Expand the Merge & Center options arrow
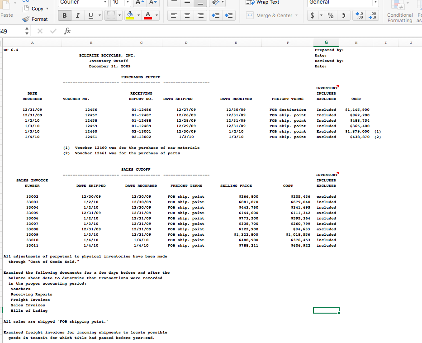 296,15
